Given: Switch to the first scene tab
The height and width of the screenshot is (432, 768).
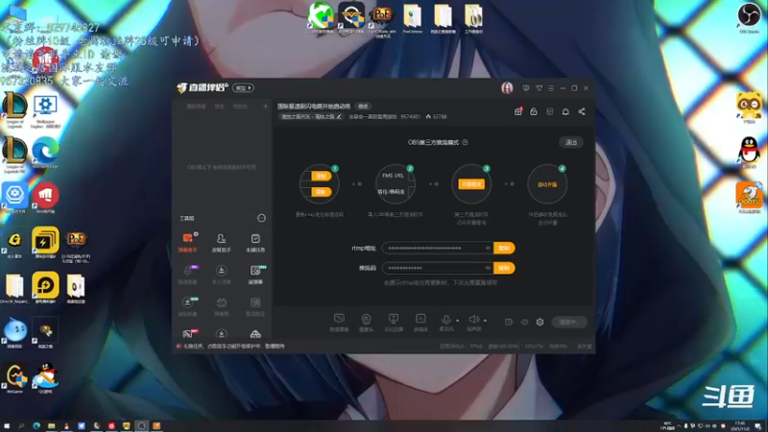Looking at the screenshot, I should (x=196, y=107).
